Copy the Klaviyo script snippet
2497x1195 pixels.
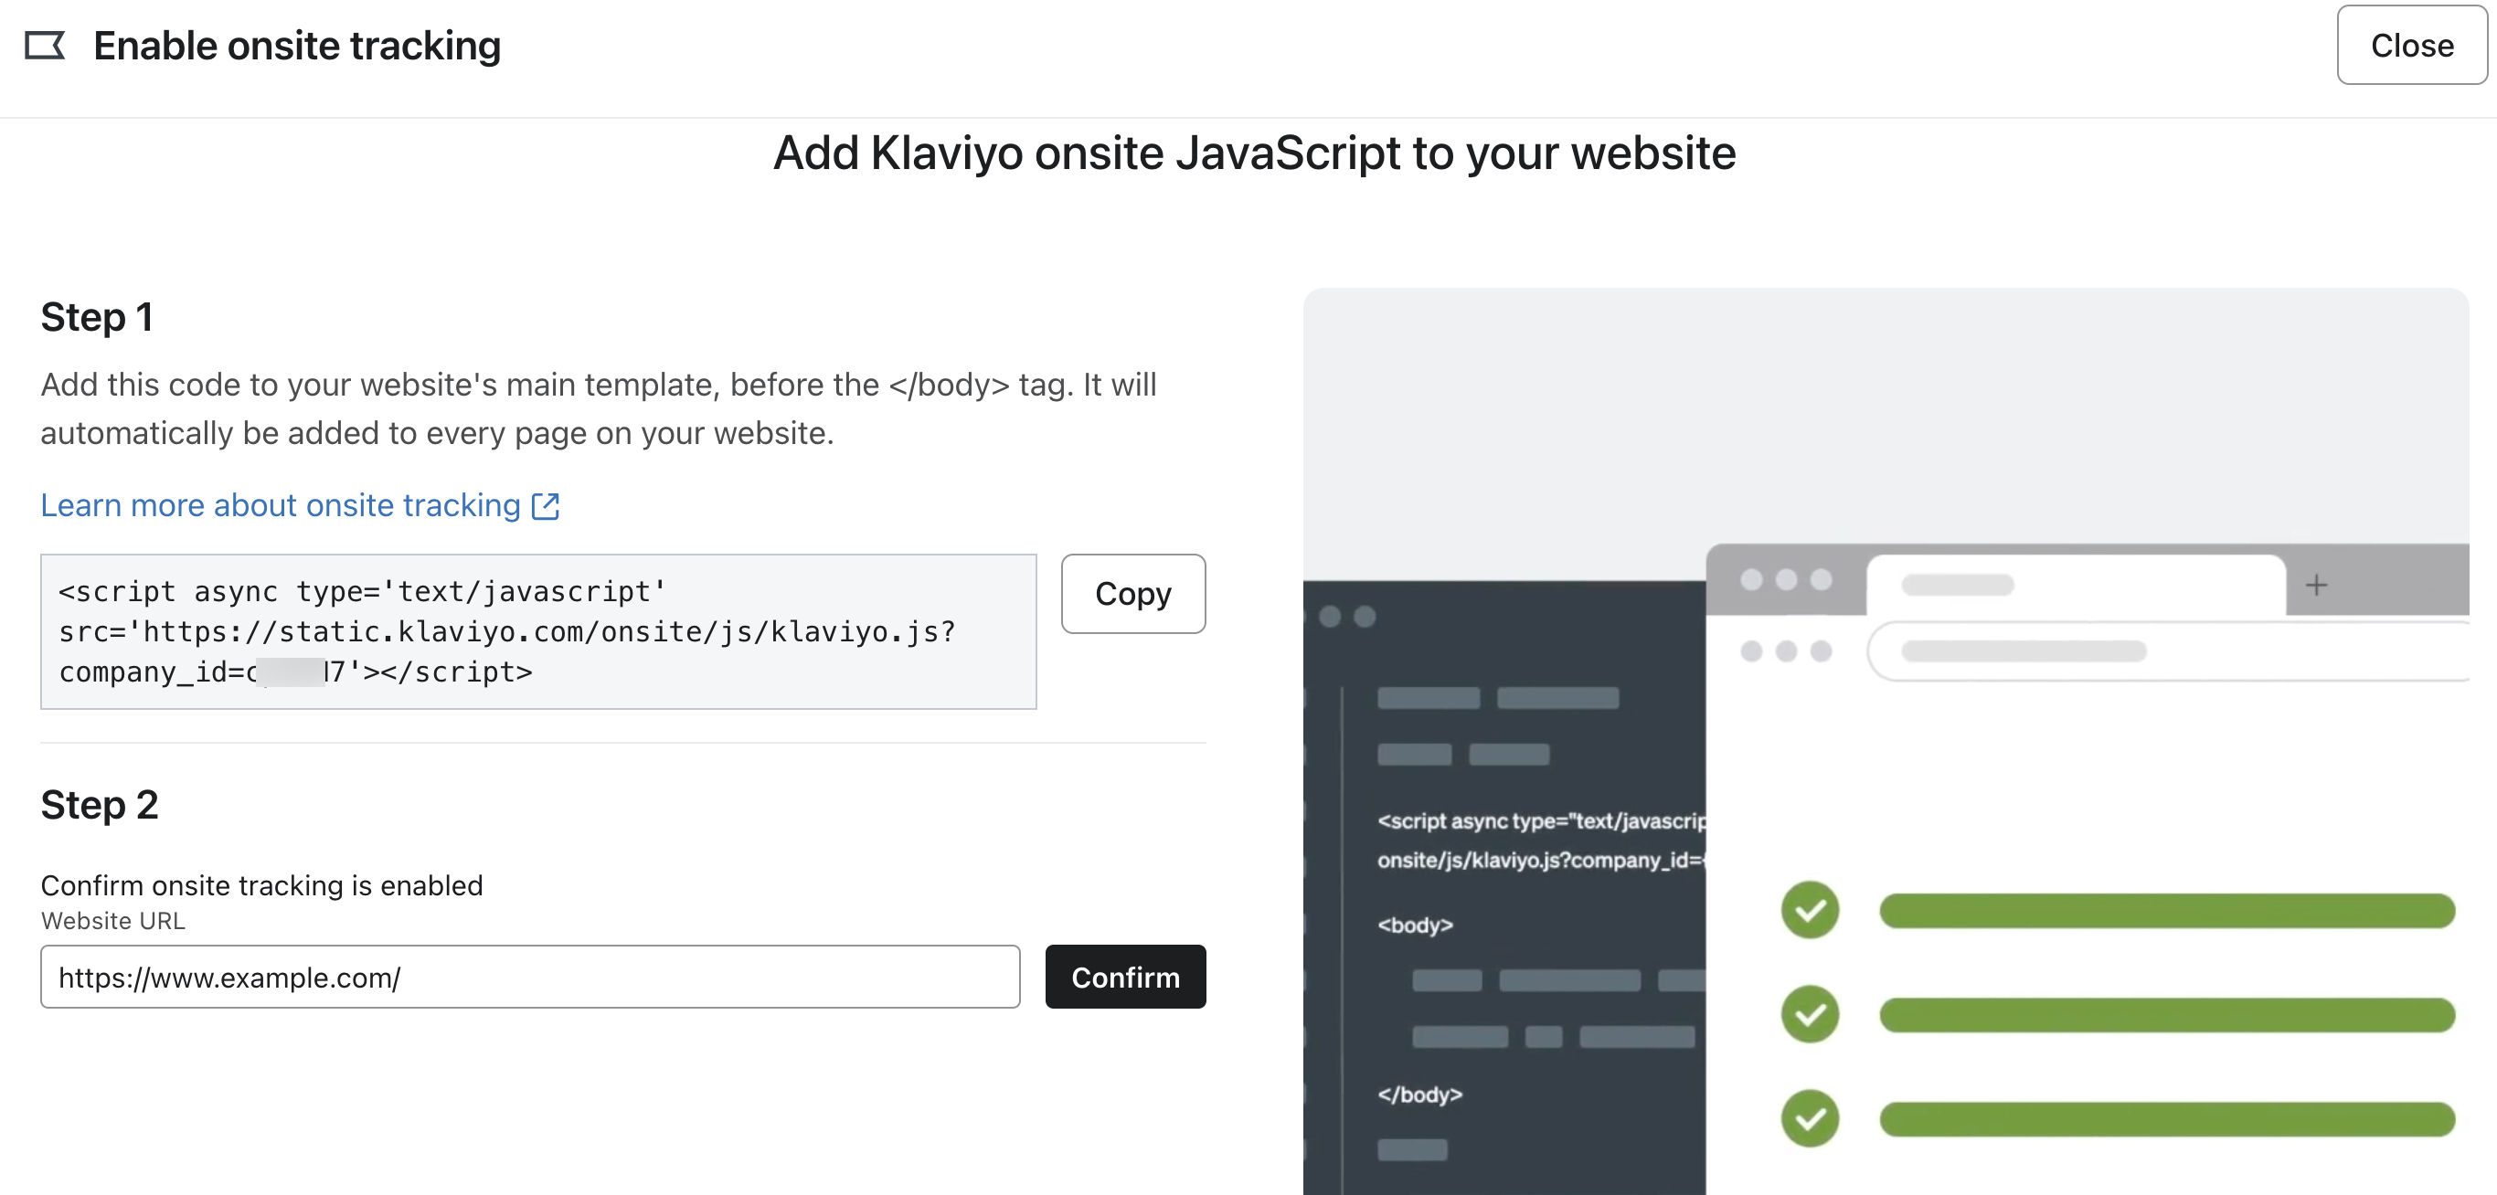(x=1132, y=593)
